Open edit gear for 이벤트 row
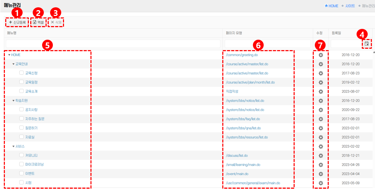Viewport: 375px width, 189px height. pyautogui.click(x=321, y=174)
